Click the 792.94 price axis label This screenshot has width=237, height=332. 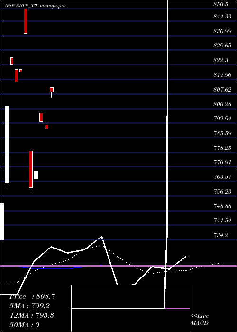click(222, 119)
